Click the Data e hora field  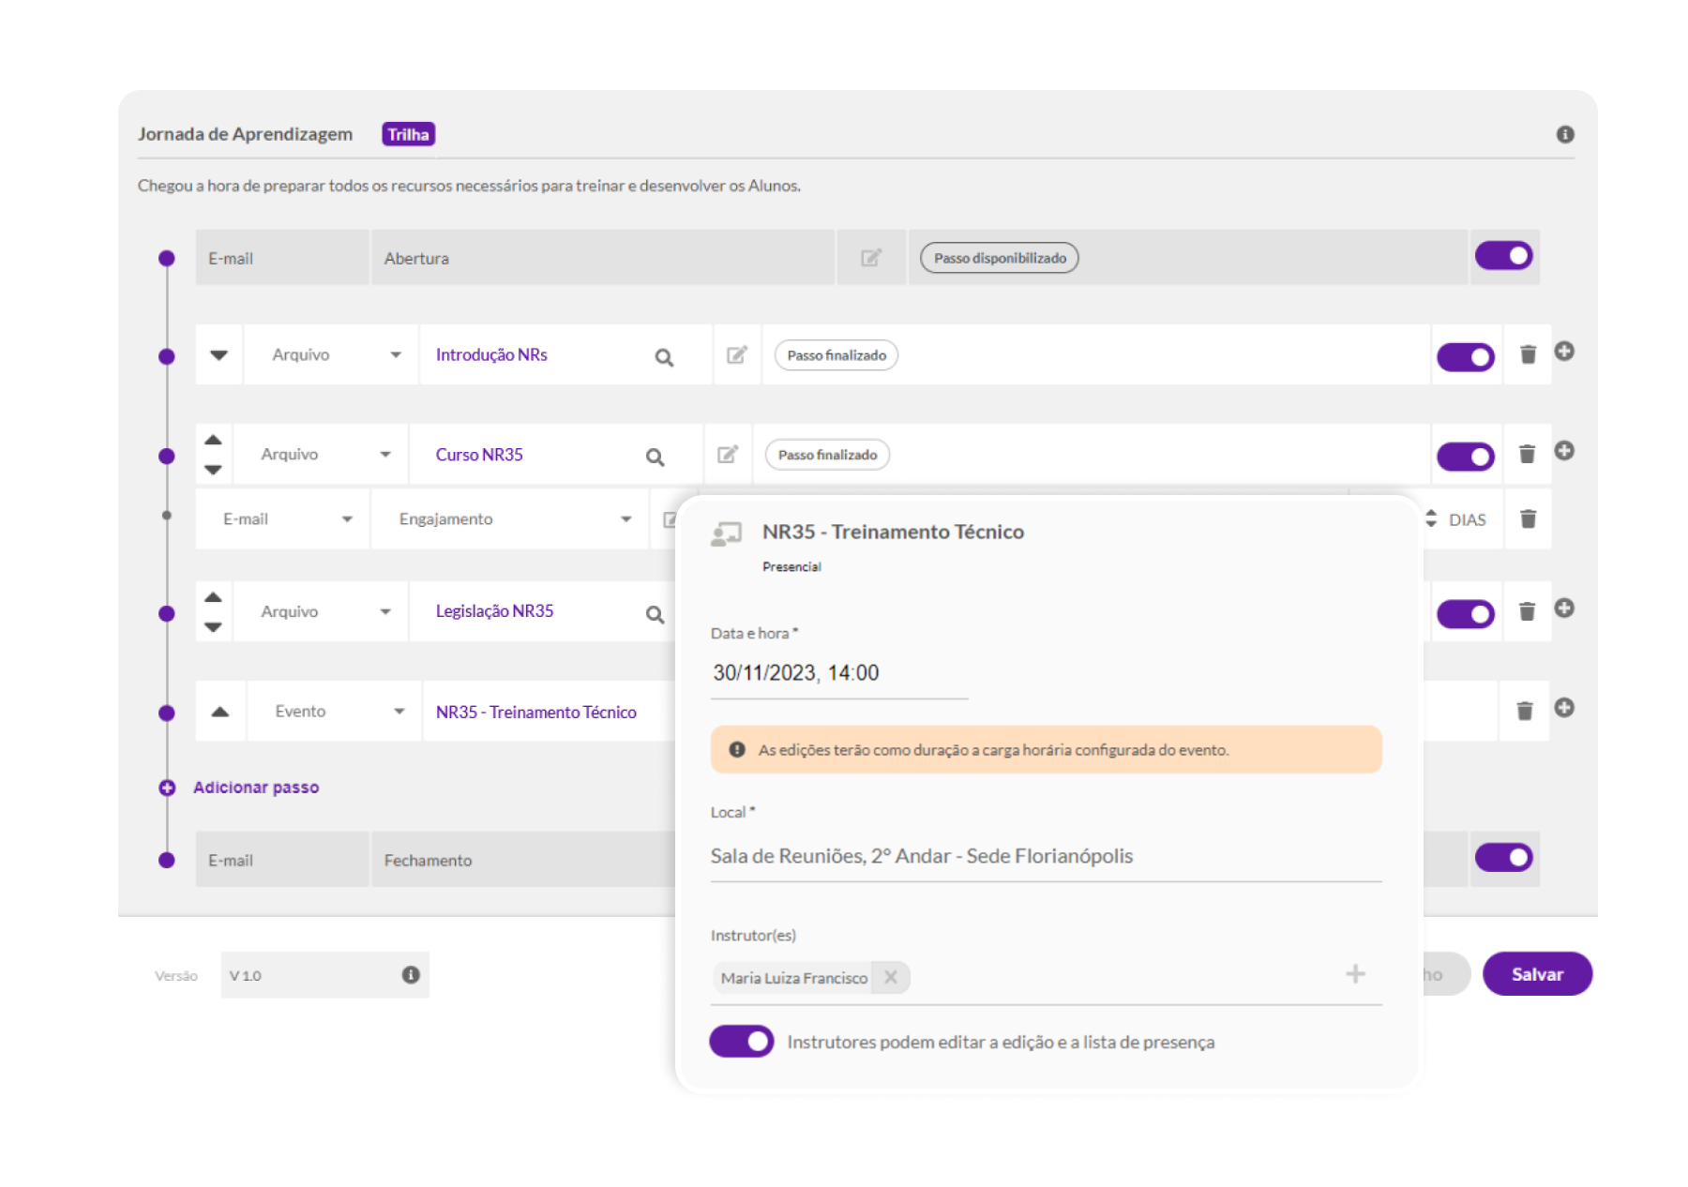point(838,673)
